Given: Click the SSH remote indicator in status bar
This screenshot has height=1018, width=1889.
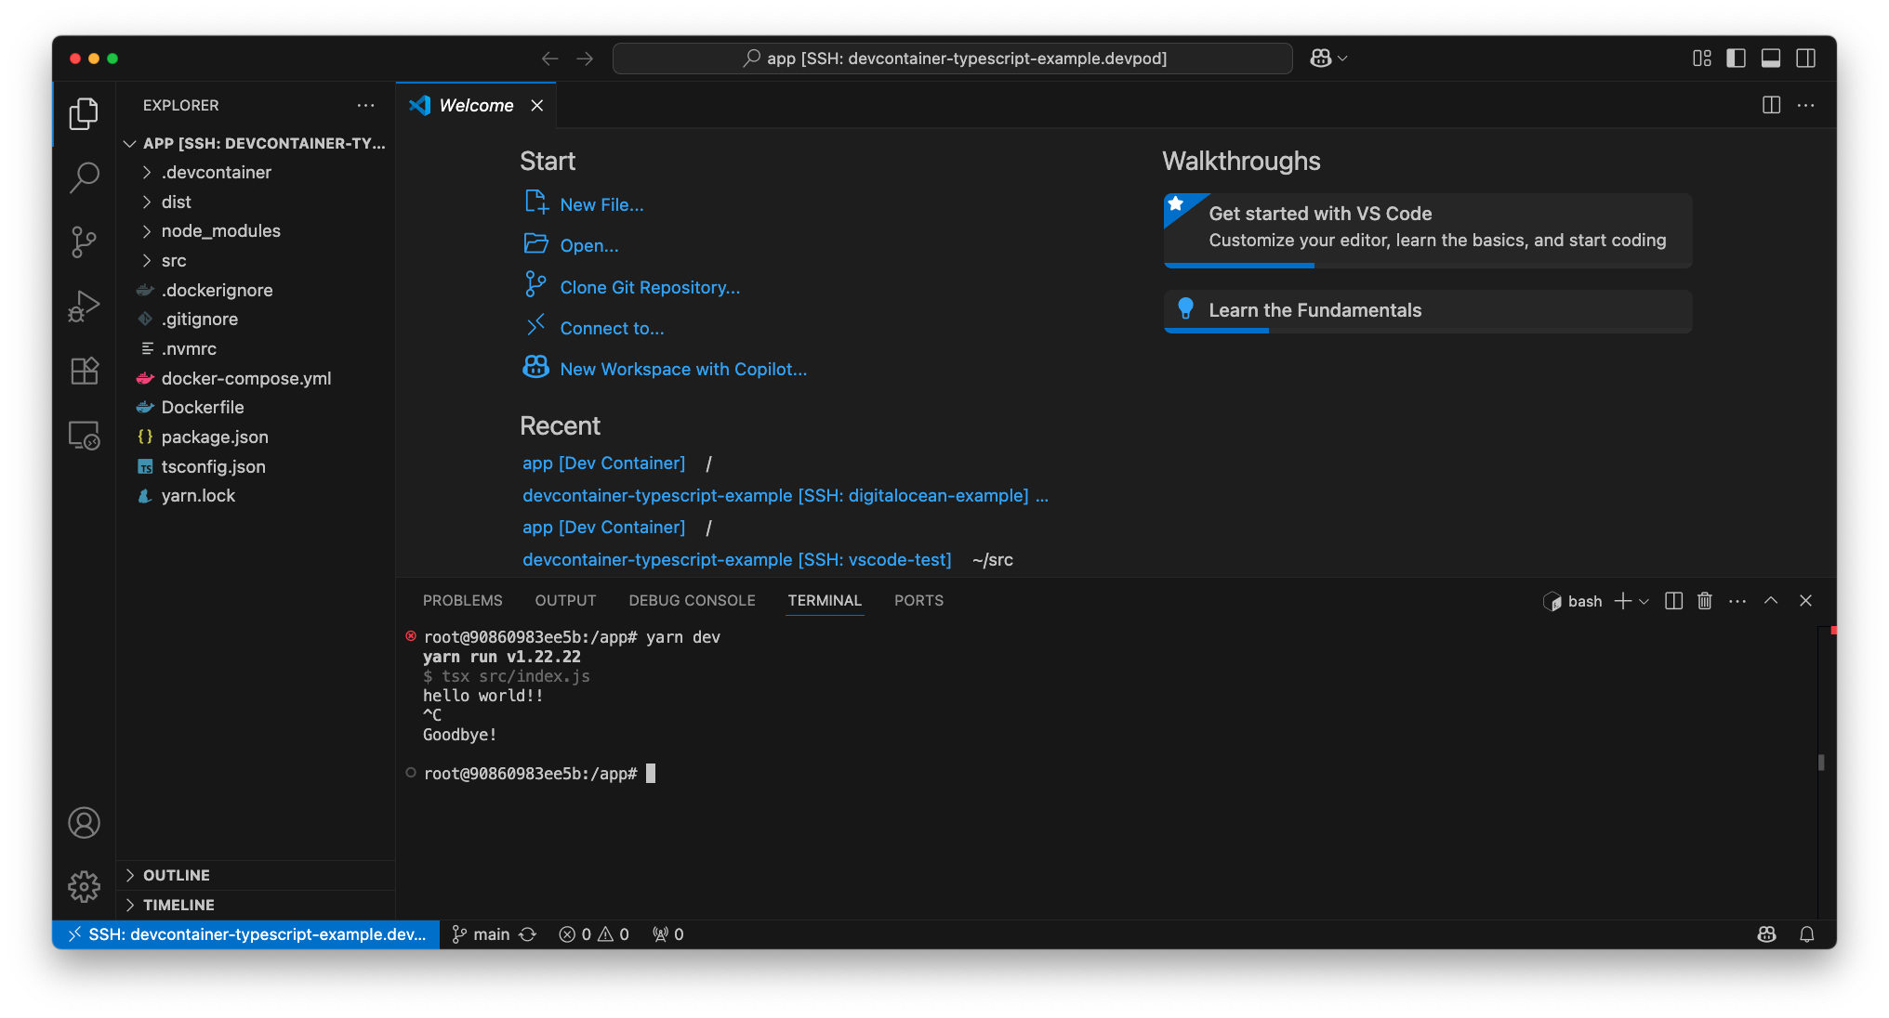Looking at the screenshot, I should pyautogui.click(x=246, y=934).
